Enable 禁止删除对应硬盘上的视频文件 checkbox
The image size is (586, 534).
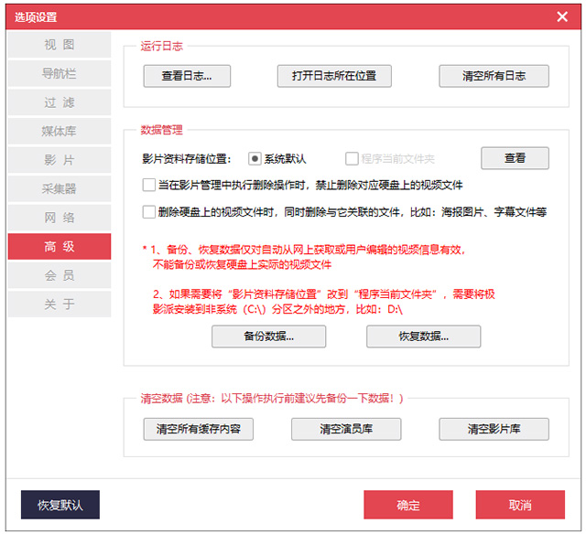(149, 185)
